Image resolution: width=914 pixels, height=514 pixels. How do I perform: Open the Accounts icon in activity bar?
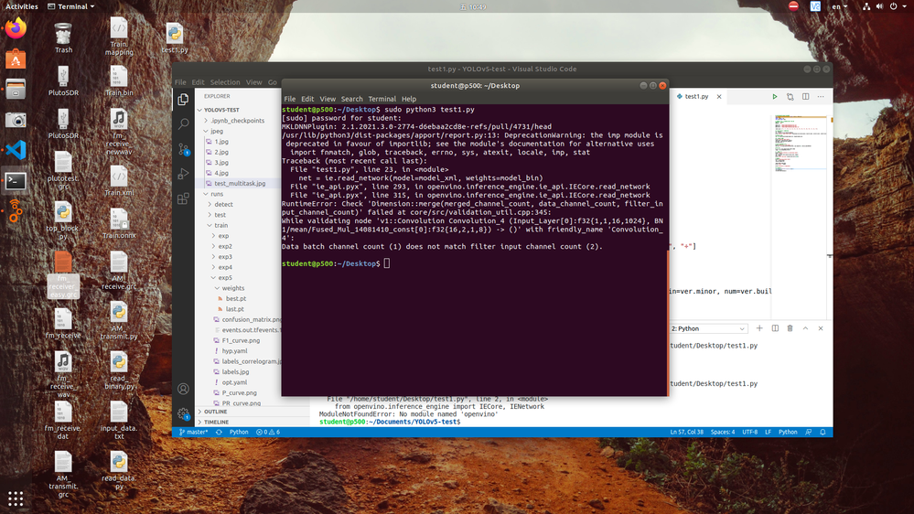pos(183,389)
